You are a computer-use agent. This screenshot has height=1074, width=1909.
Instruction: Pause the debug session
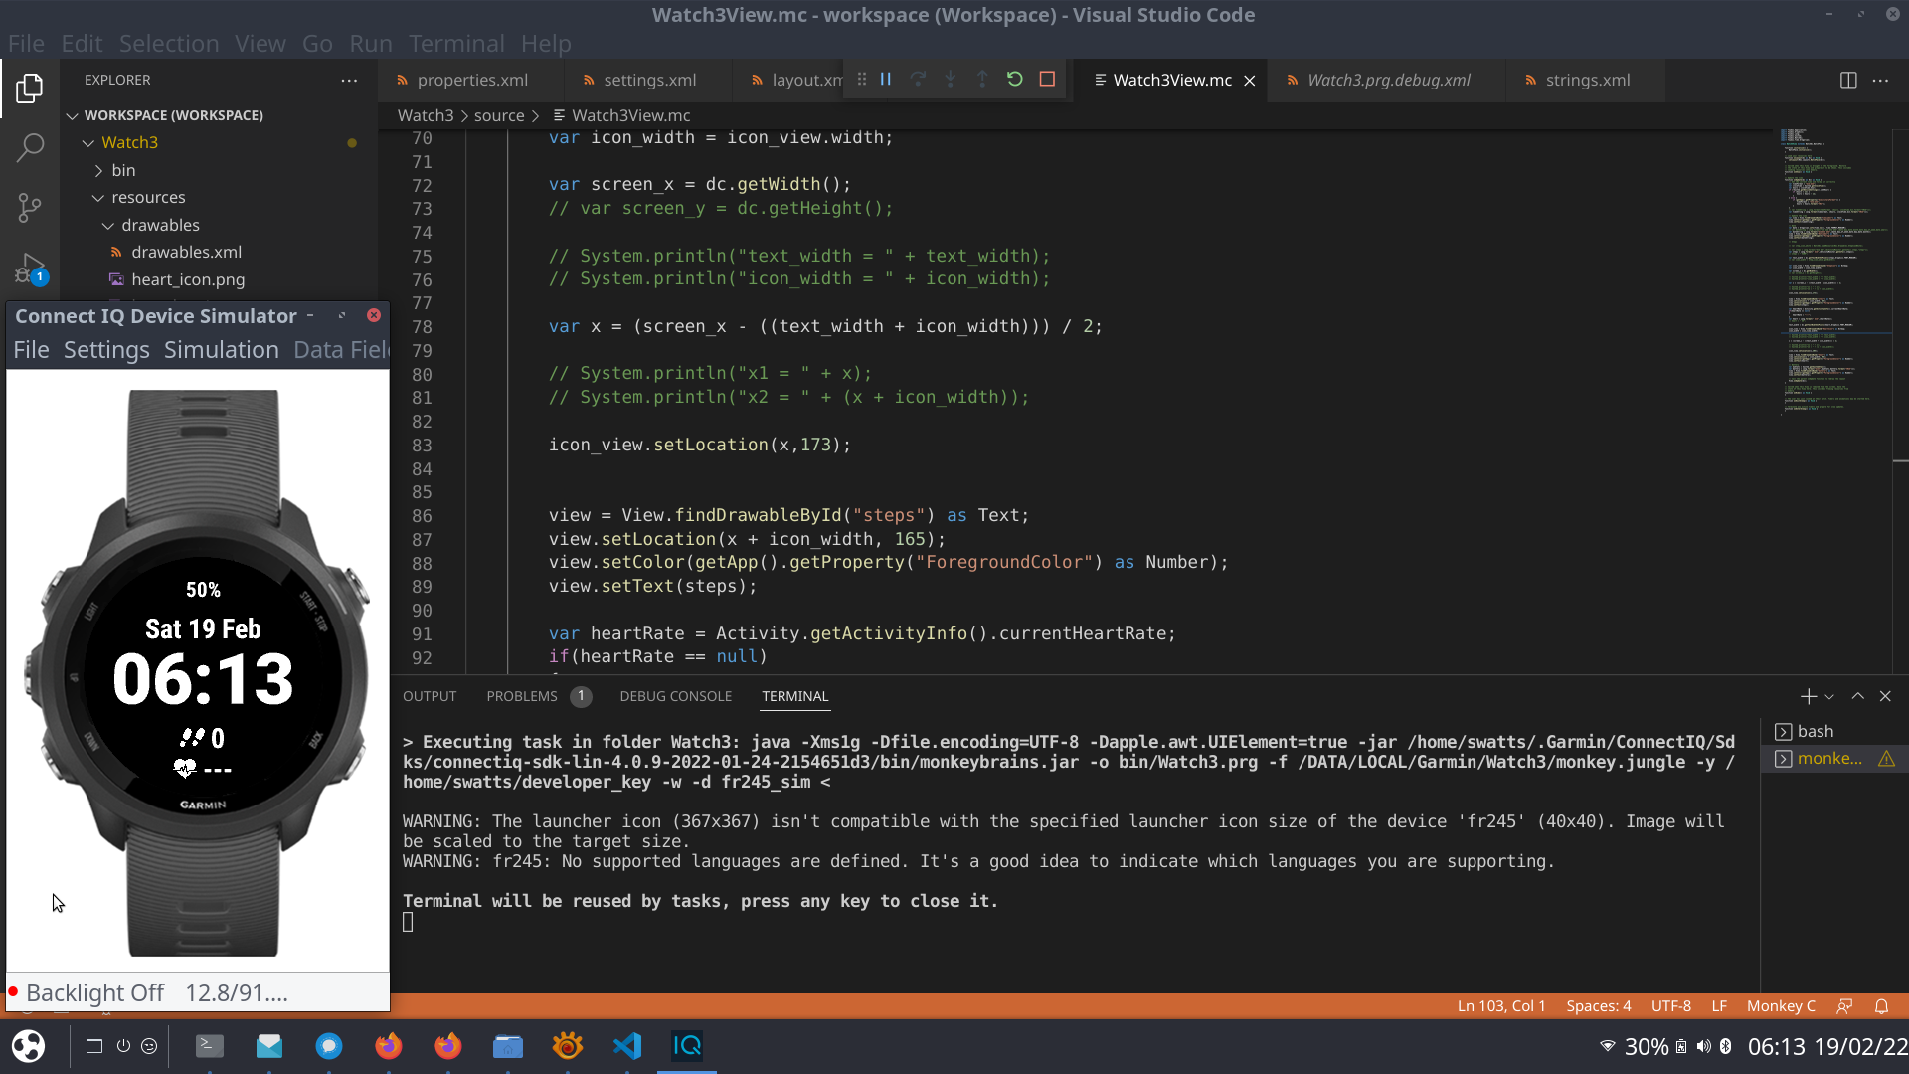(885, 80)
